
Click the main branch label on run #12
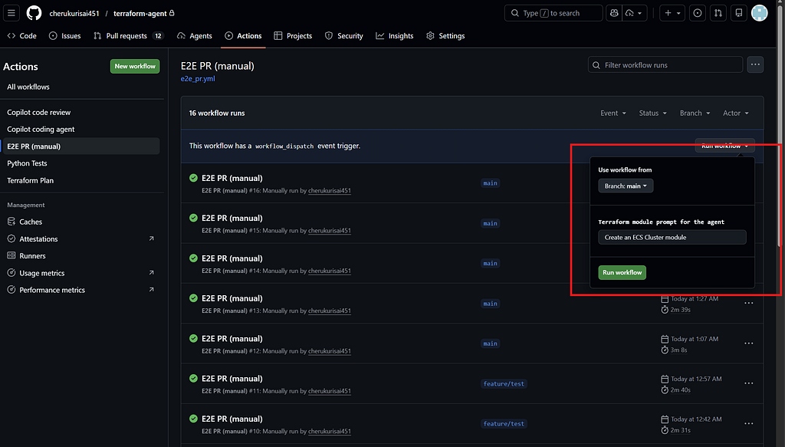490,343
